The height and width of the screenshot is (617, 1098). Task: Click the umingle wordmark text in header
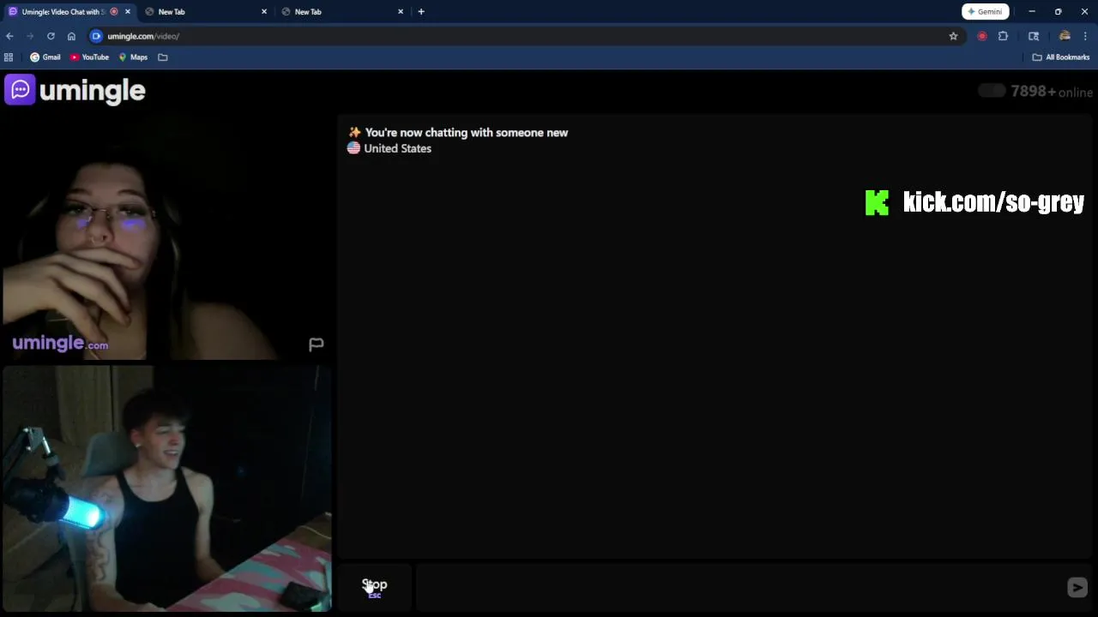coord(93,90)
